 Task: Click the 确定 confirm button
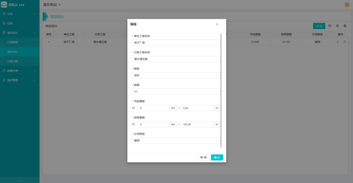[x=217, y=157]
